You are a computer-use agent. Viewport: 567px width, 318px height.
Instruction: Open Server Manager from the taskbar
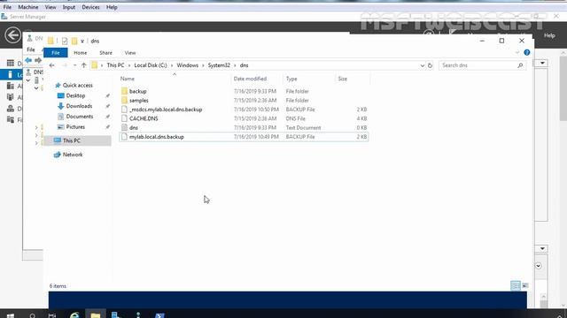coord(116,315)
